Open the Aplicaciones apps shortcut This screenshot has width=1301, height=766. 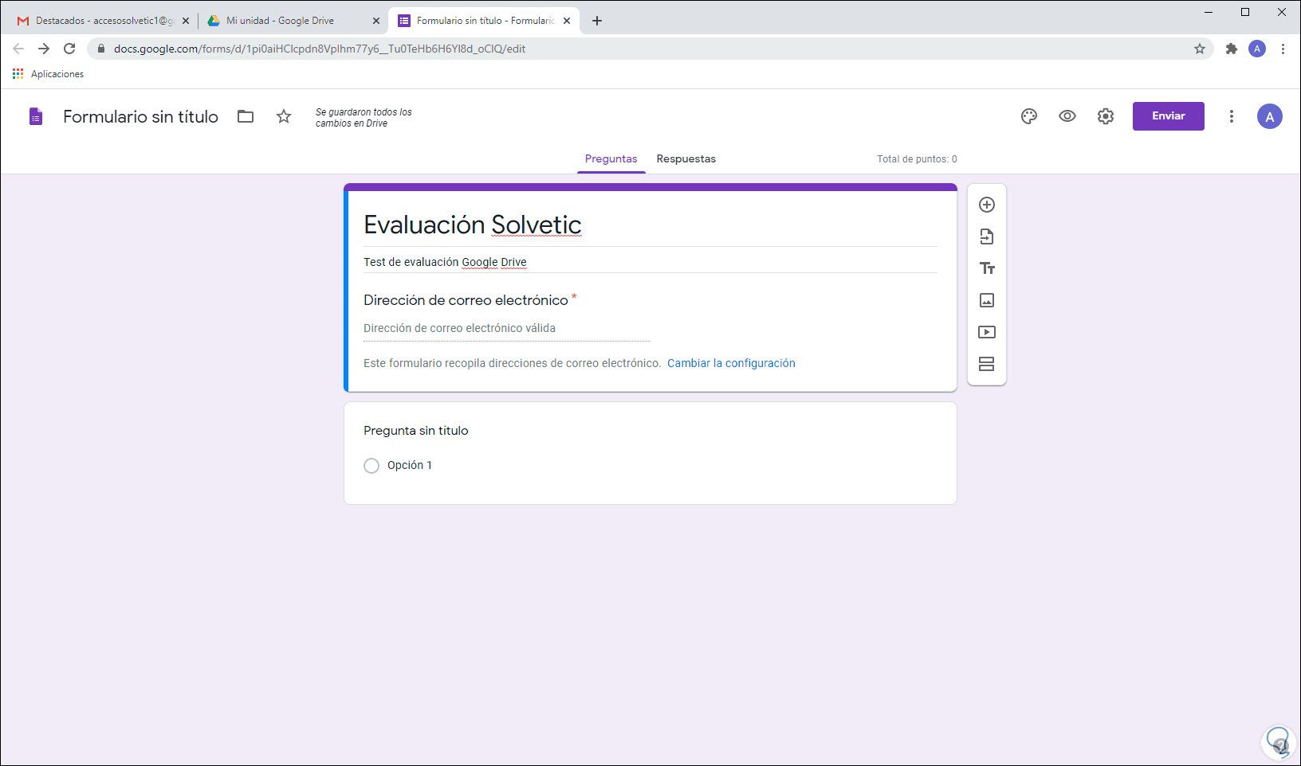(x=48, y=74)
